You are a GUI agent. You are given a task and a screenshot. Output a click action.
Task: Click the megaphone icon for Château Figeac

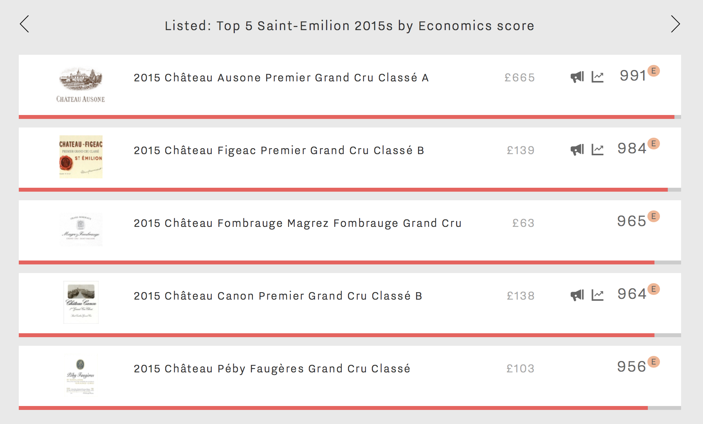(x=577, y=150)
